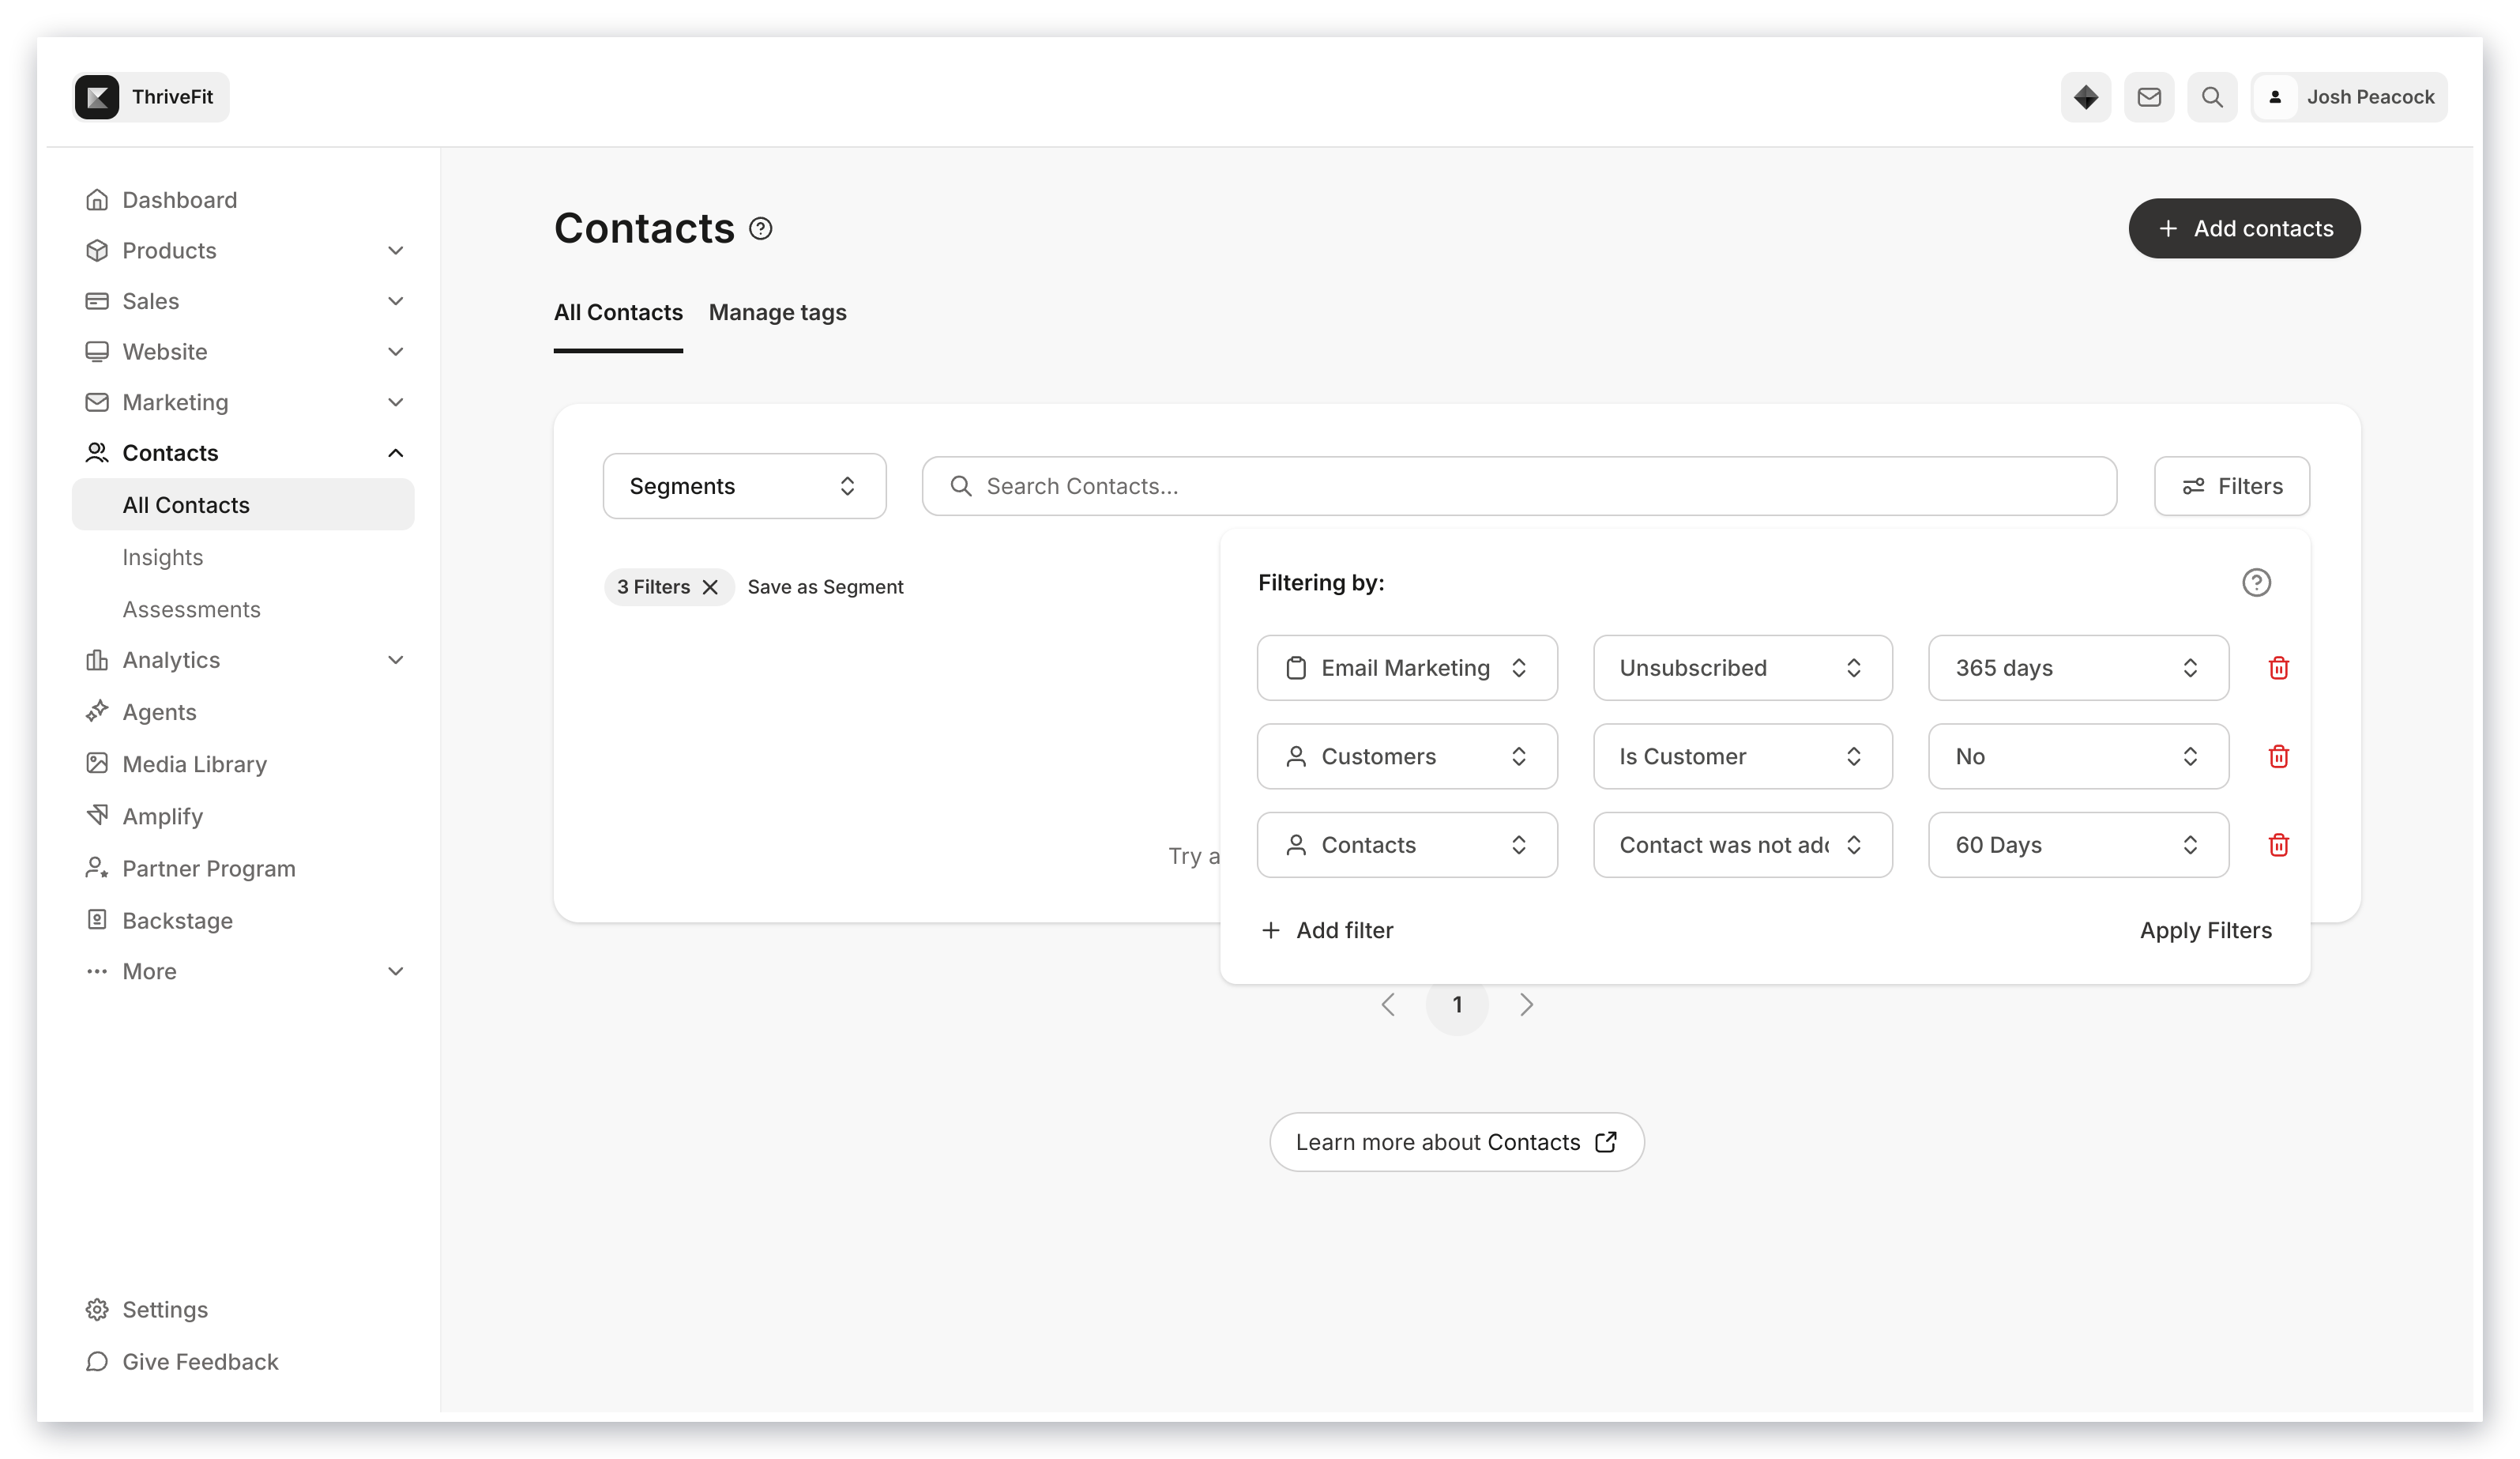Screen dimensions: 2520x1459
Task: Switch to the All Contacts tab
Action: (x=618, y=313)
